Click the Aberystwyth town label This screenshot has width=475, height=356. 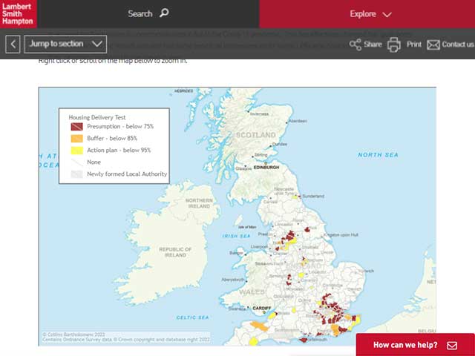(232, 280)
